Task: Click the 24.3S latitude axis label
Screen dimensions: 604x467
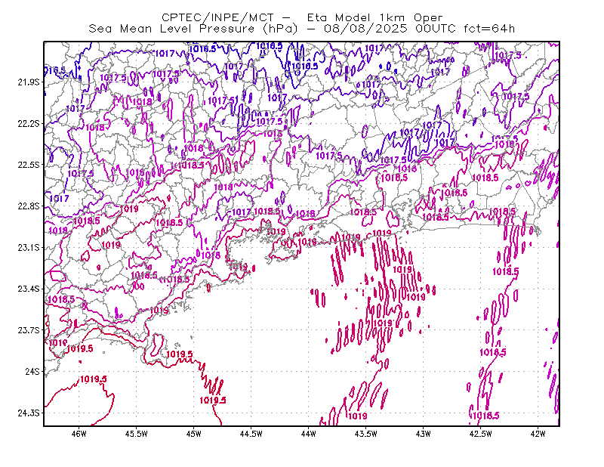Action: (x=29, y=413)
